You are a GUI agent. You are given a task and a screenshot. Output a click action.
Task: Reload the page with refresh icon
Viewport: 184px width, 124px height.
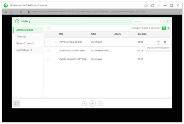pos(21,12)
